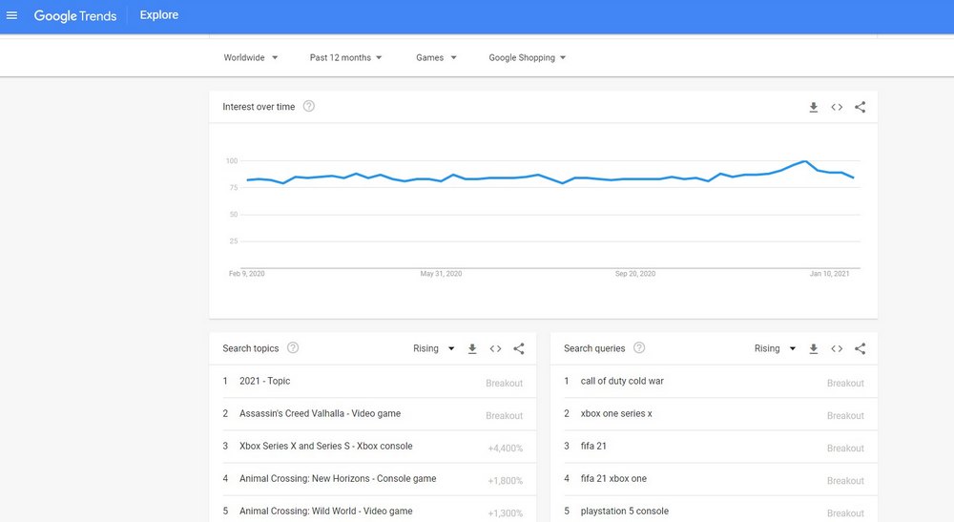The height and width of the screenshot is (522, 954).
Task: Download Interest over time CSV
Action: tap(814, 107)
